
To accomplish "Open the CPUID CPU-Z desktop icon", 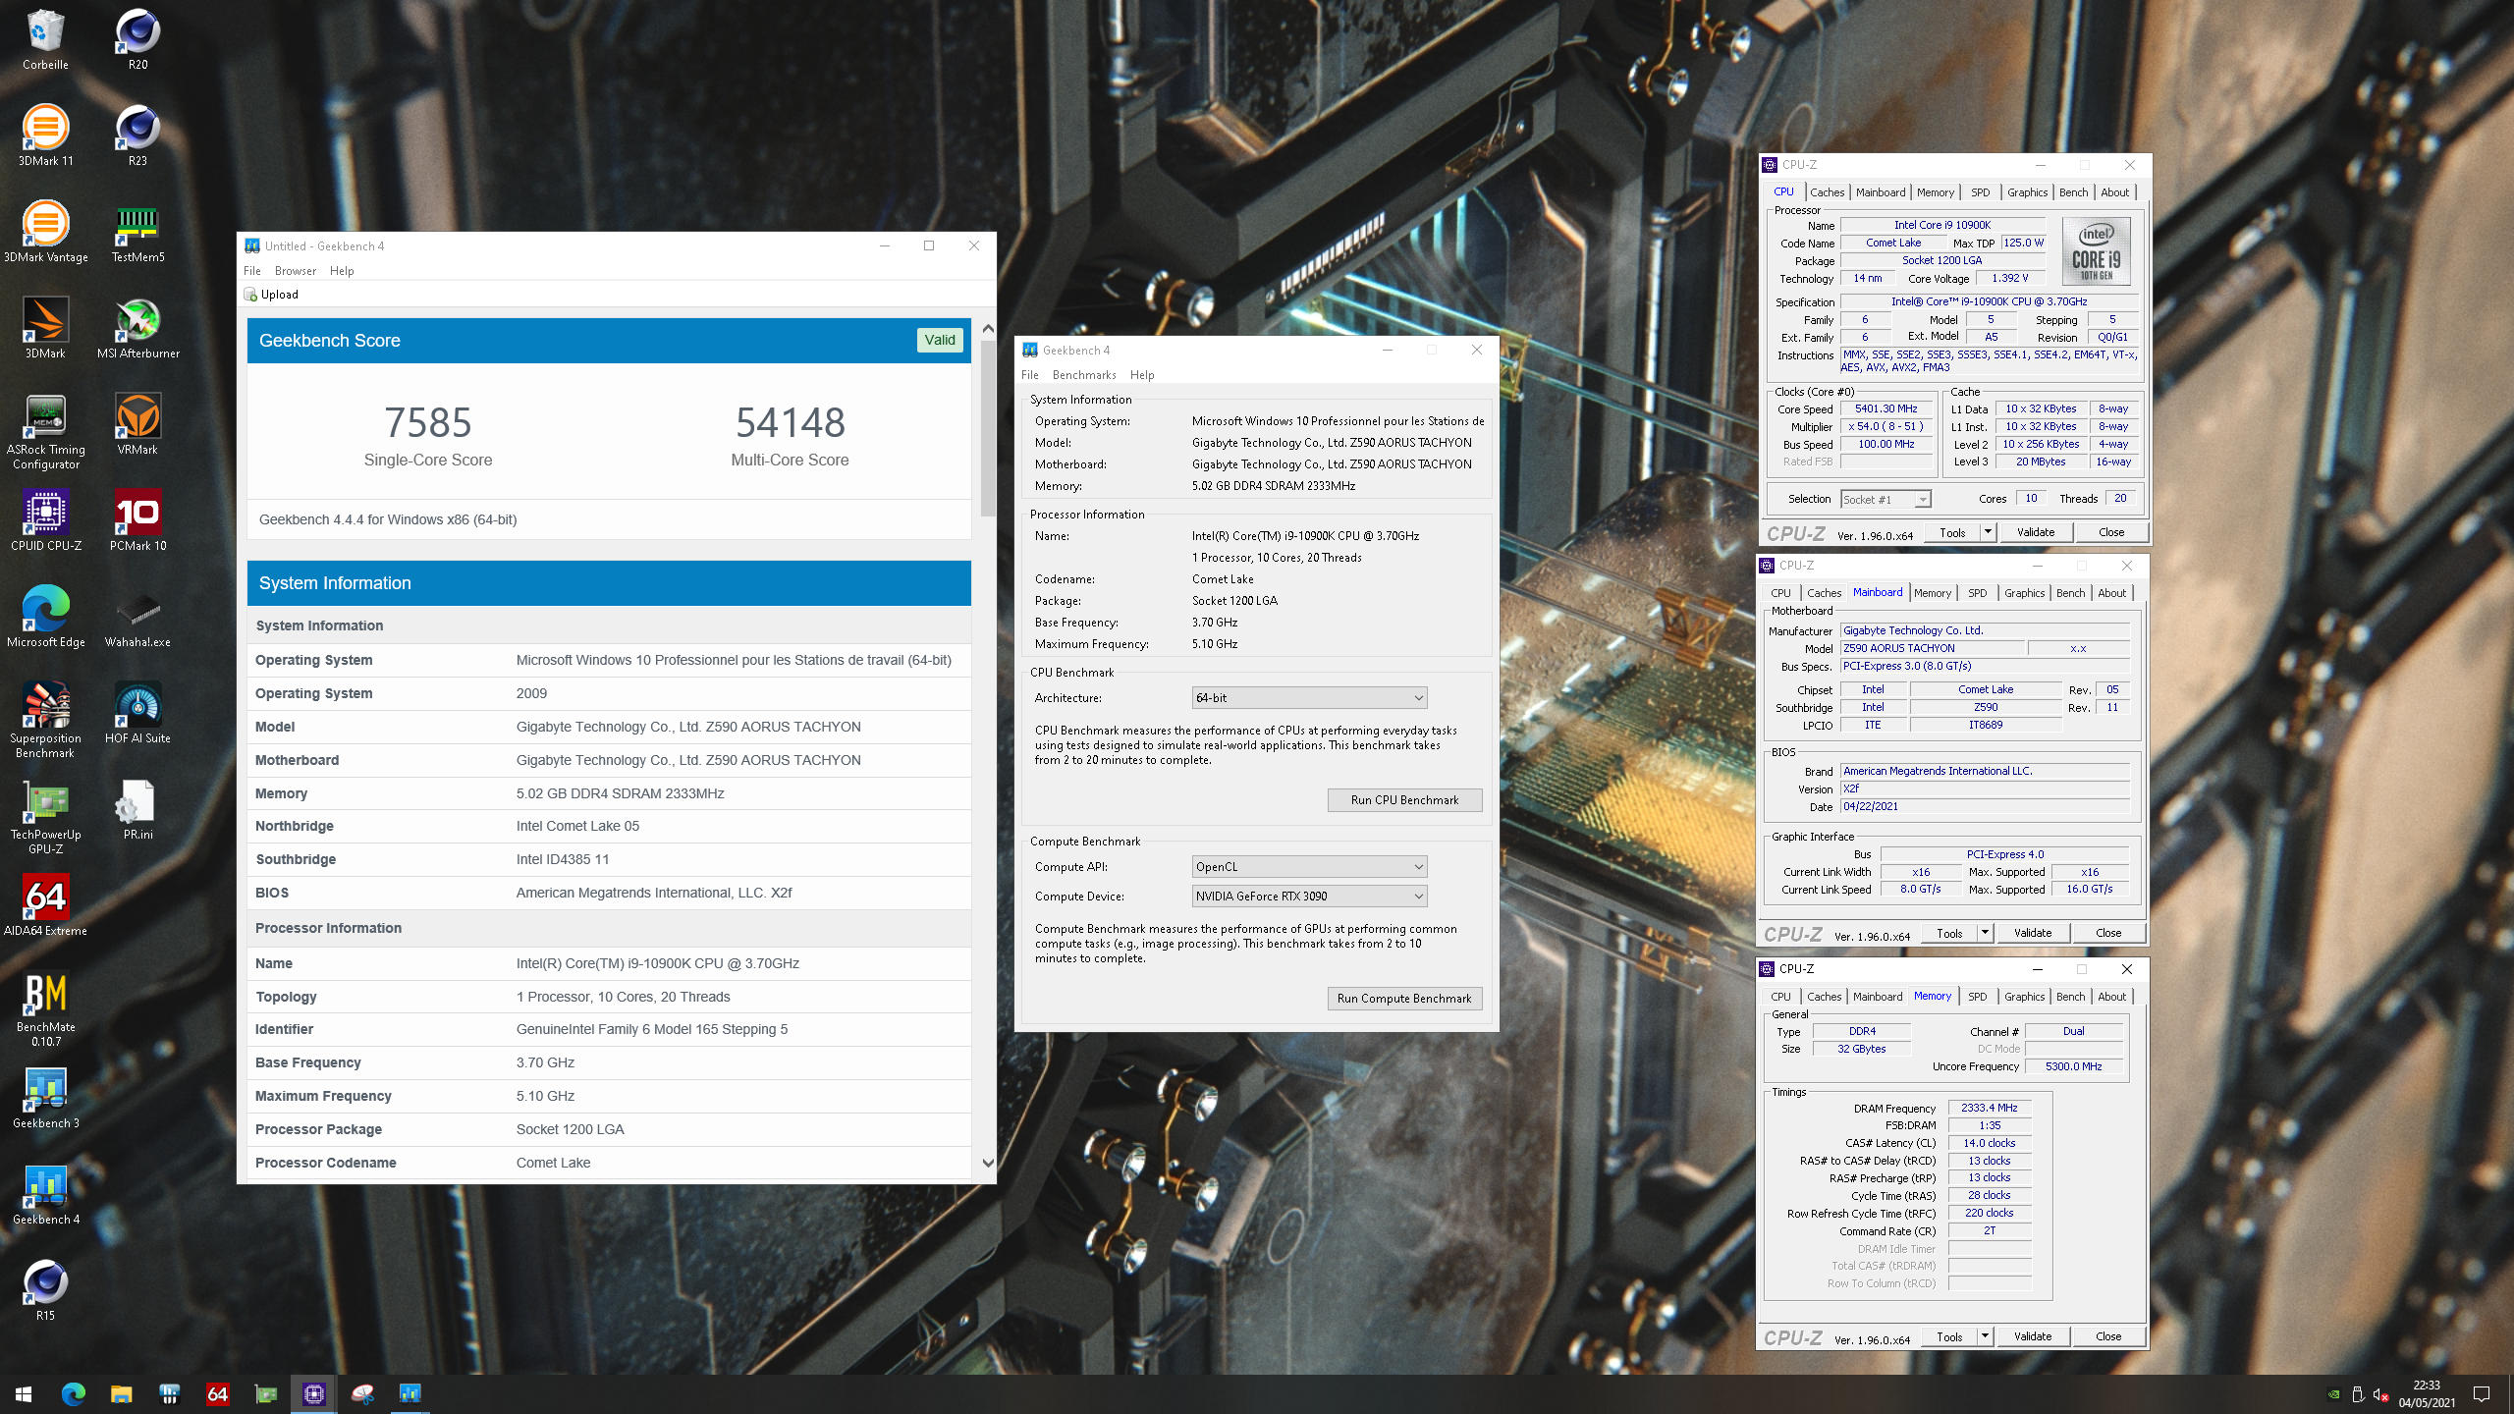I will click(x=45, y=520).
